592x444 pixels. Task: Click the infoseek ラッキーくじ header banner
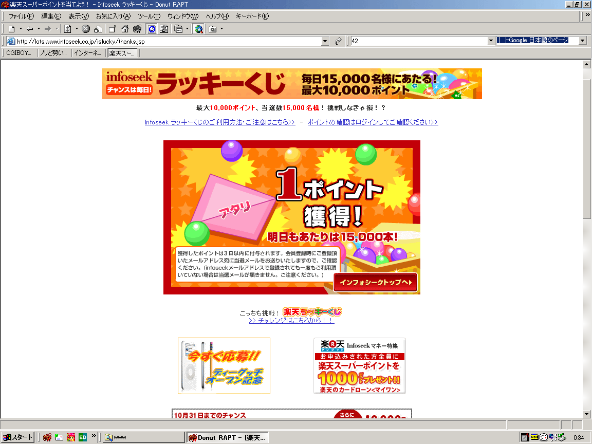pos(292,84)
